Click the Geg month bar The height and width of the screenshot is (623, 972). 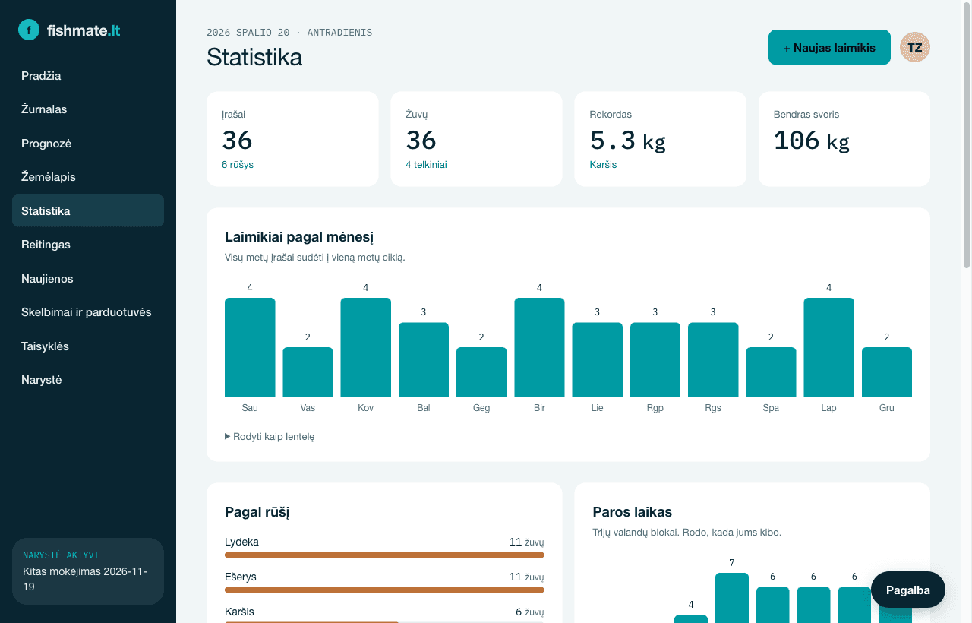click(481, 372)
